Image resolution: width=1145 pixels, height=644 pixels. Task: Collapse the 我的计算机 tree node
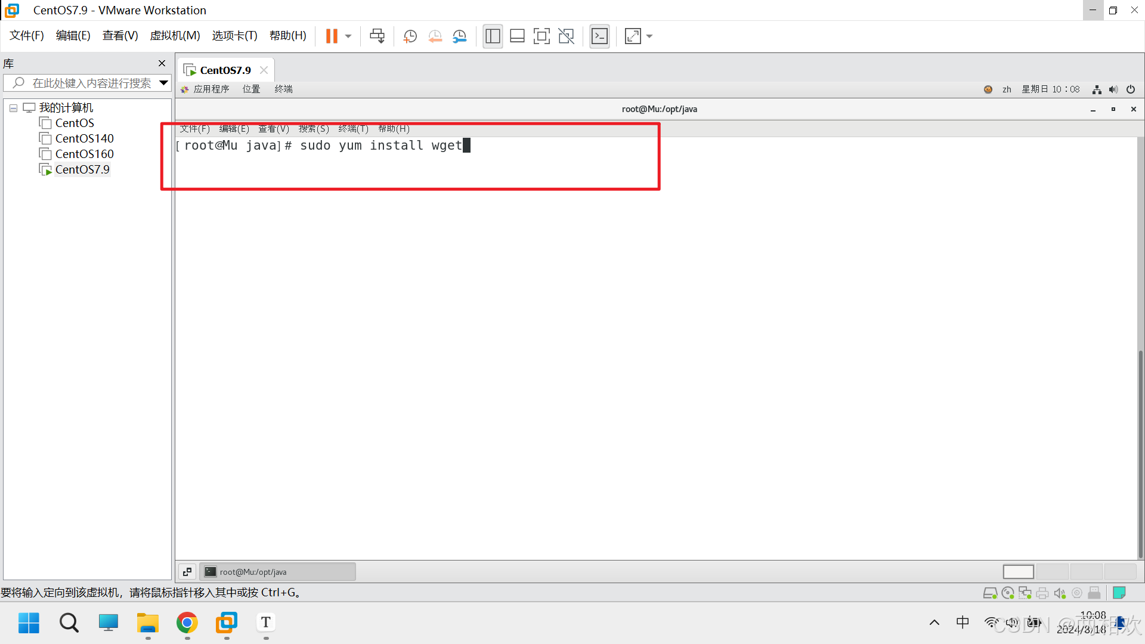[13, 108]
